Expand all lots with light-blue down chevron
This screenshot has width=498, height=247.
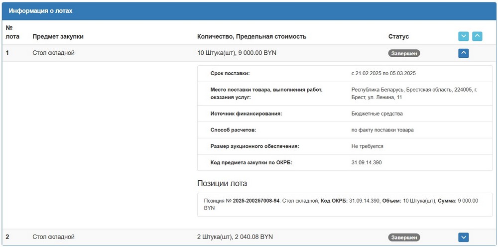pyautogui.click(x=463, y=36)
